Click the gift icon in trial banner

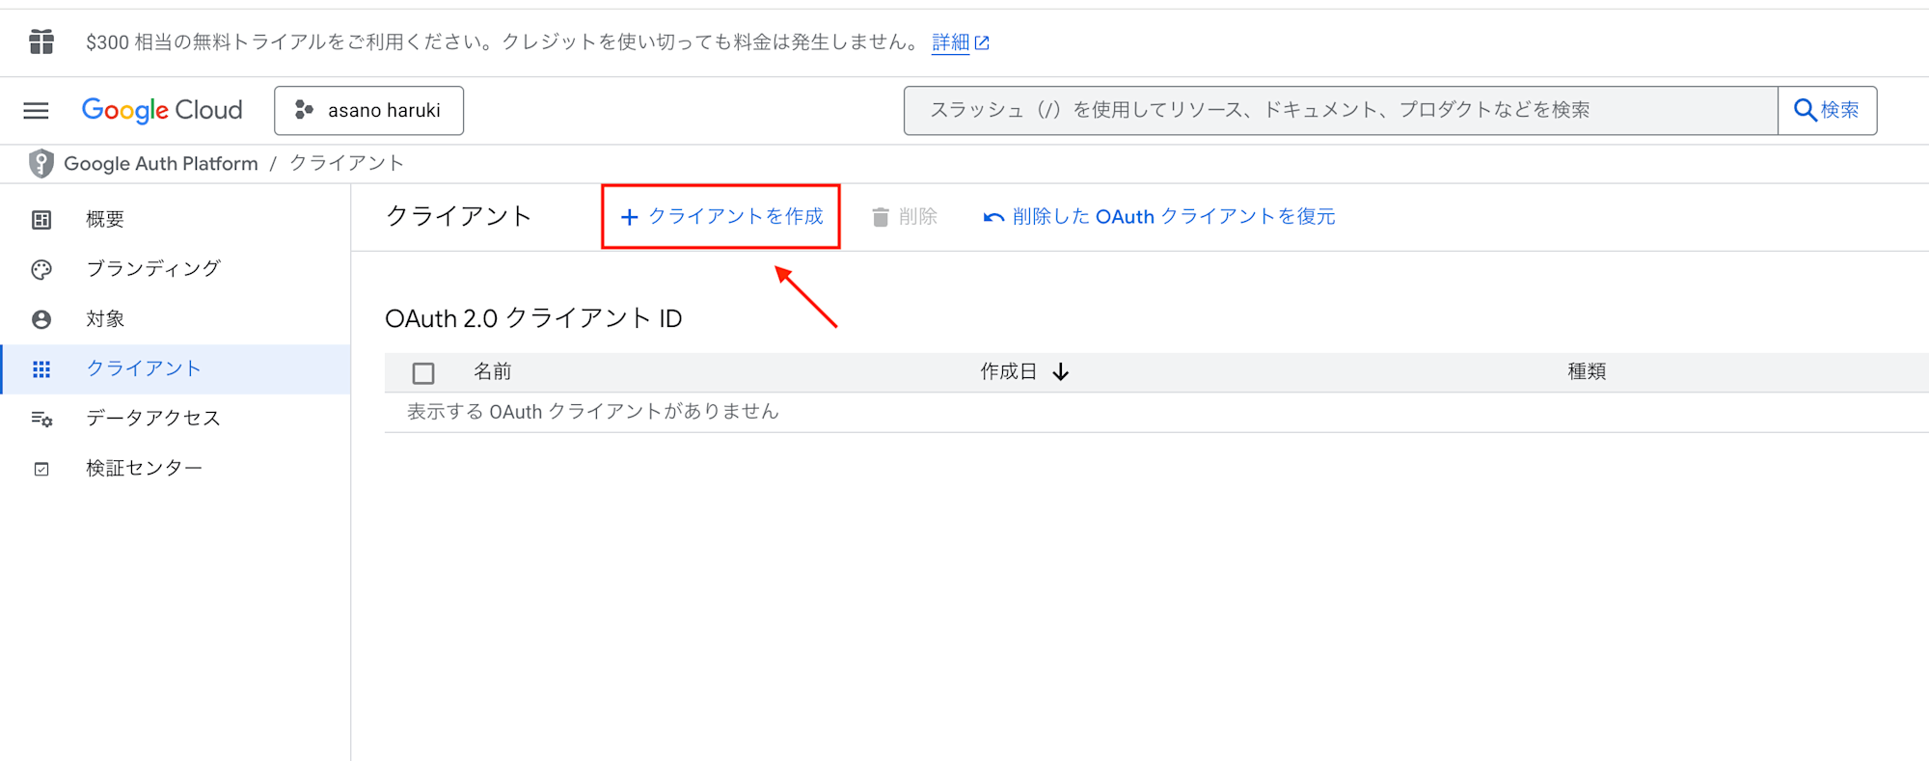click(41, 41)
